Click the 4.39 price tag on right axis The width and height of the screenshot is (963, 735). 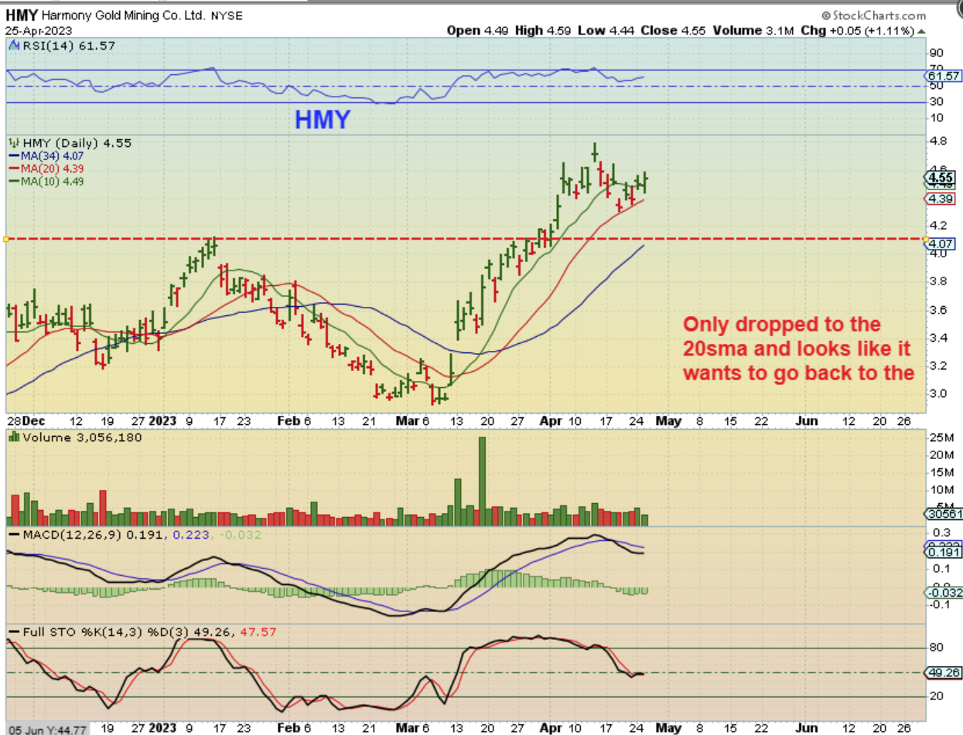(941, 199)
